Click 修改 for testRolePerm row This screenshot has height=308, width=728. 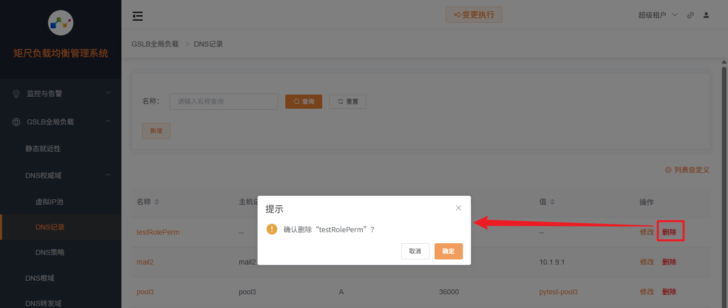[x=647, y=232]
